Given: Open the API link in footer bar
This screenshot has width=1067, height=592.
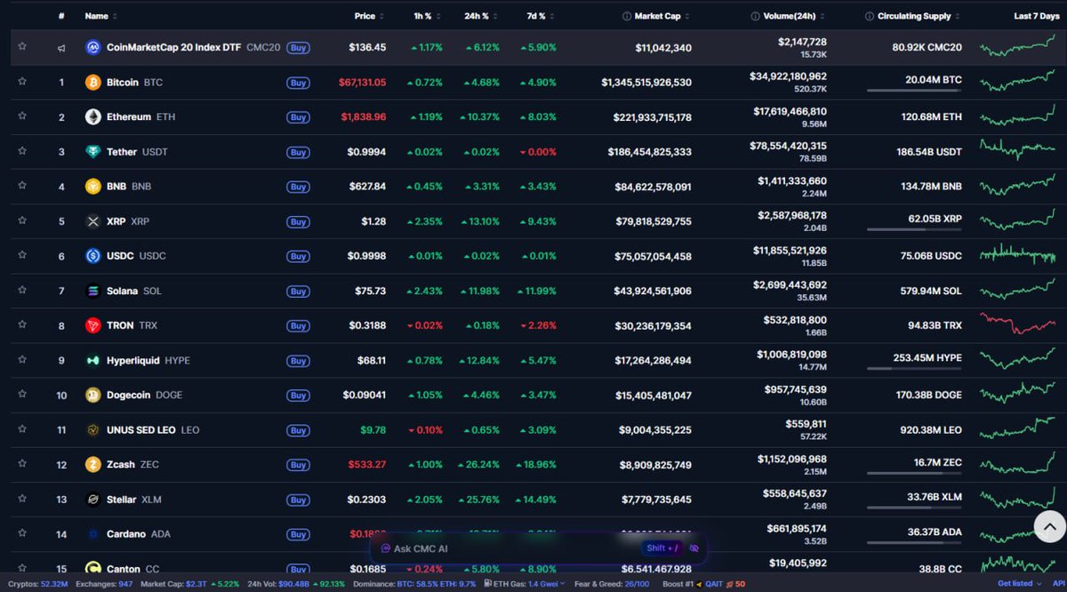Looking at the screenshot, I should click(1058, 584).
